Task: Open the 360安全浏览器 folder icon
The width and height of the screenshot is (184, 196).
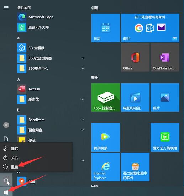Action: pyautogui.click(x=22, y=58)
